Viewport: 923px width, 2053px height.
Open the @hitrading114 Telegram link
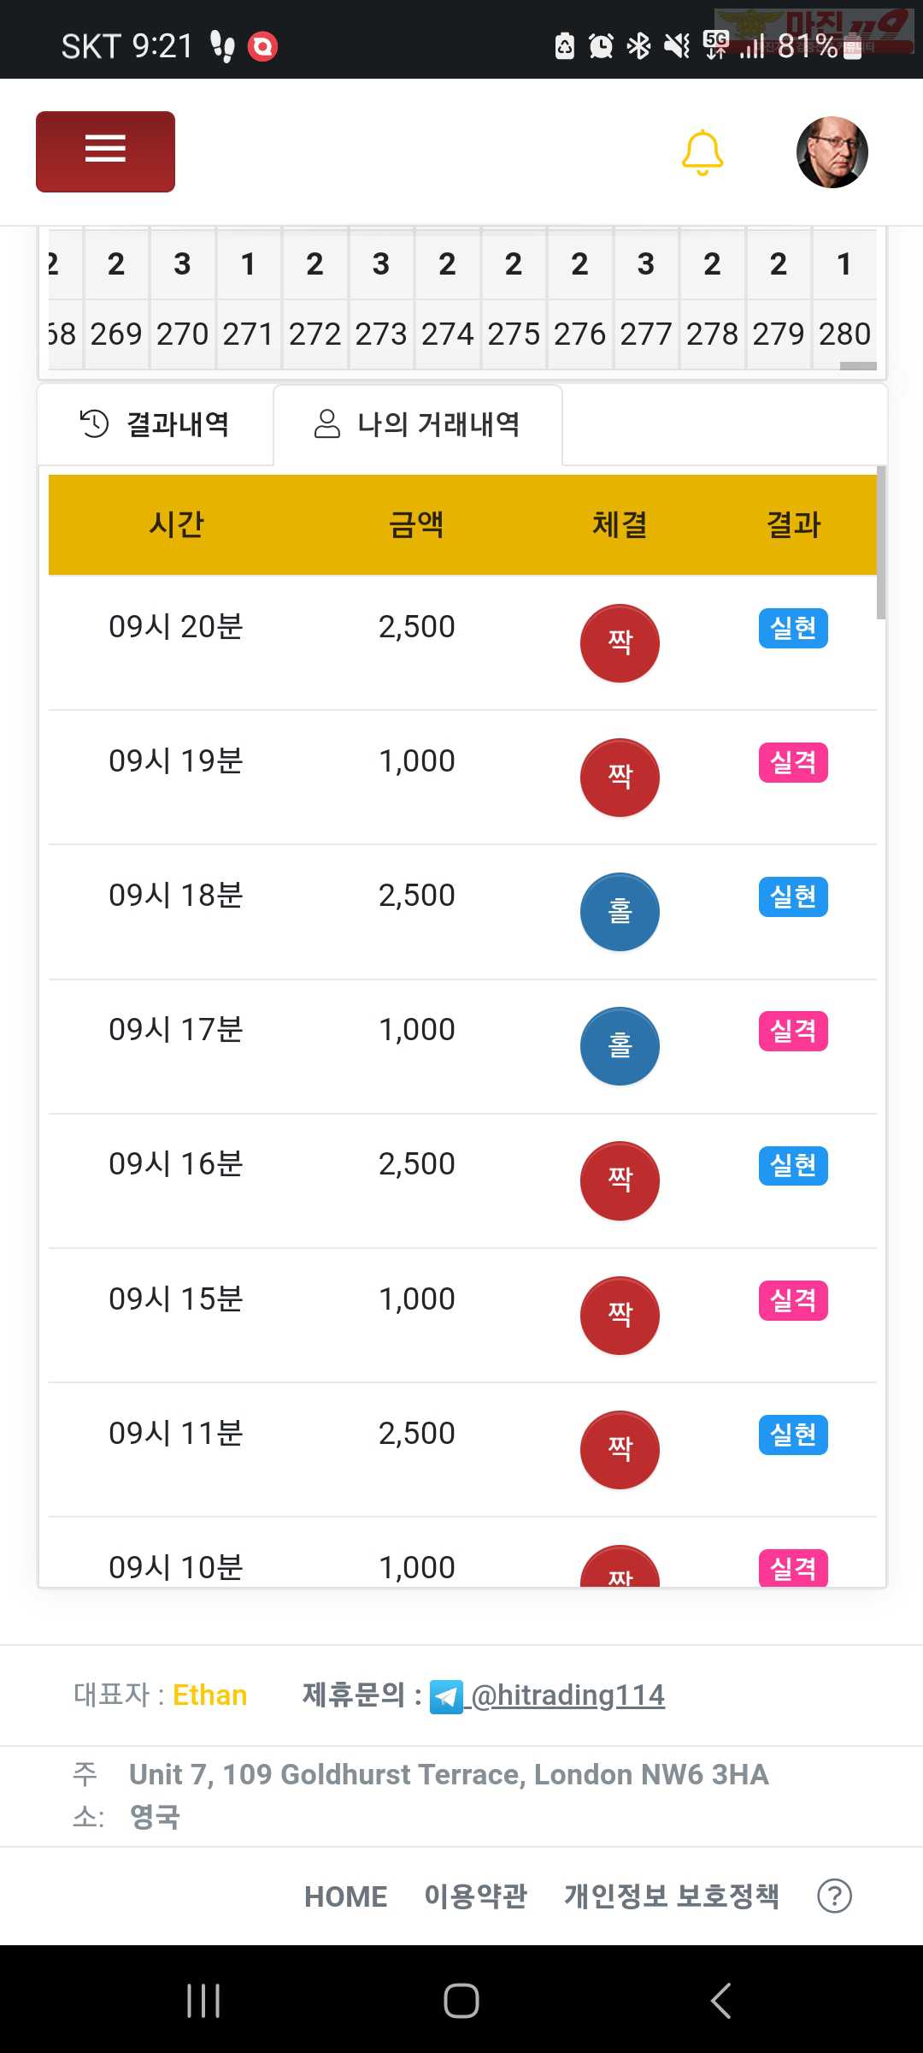[x=567, y=1695]
